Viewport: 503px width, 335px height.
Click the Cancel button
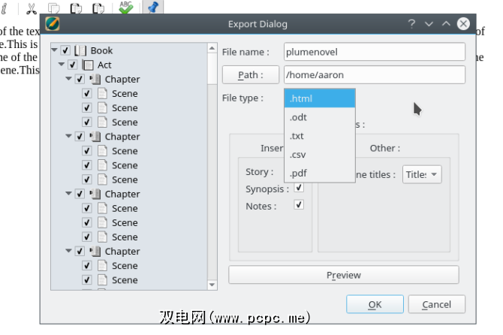[x=437, y=304]
